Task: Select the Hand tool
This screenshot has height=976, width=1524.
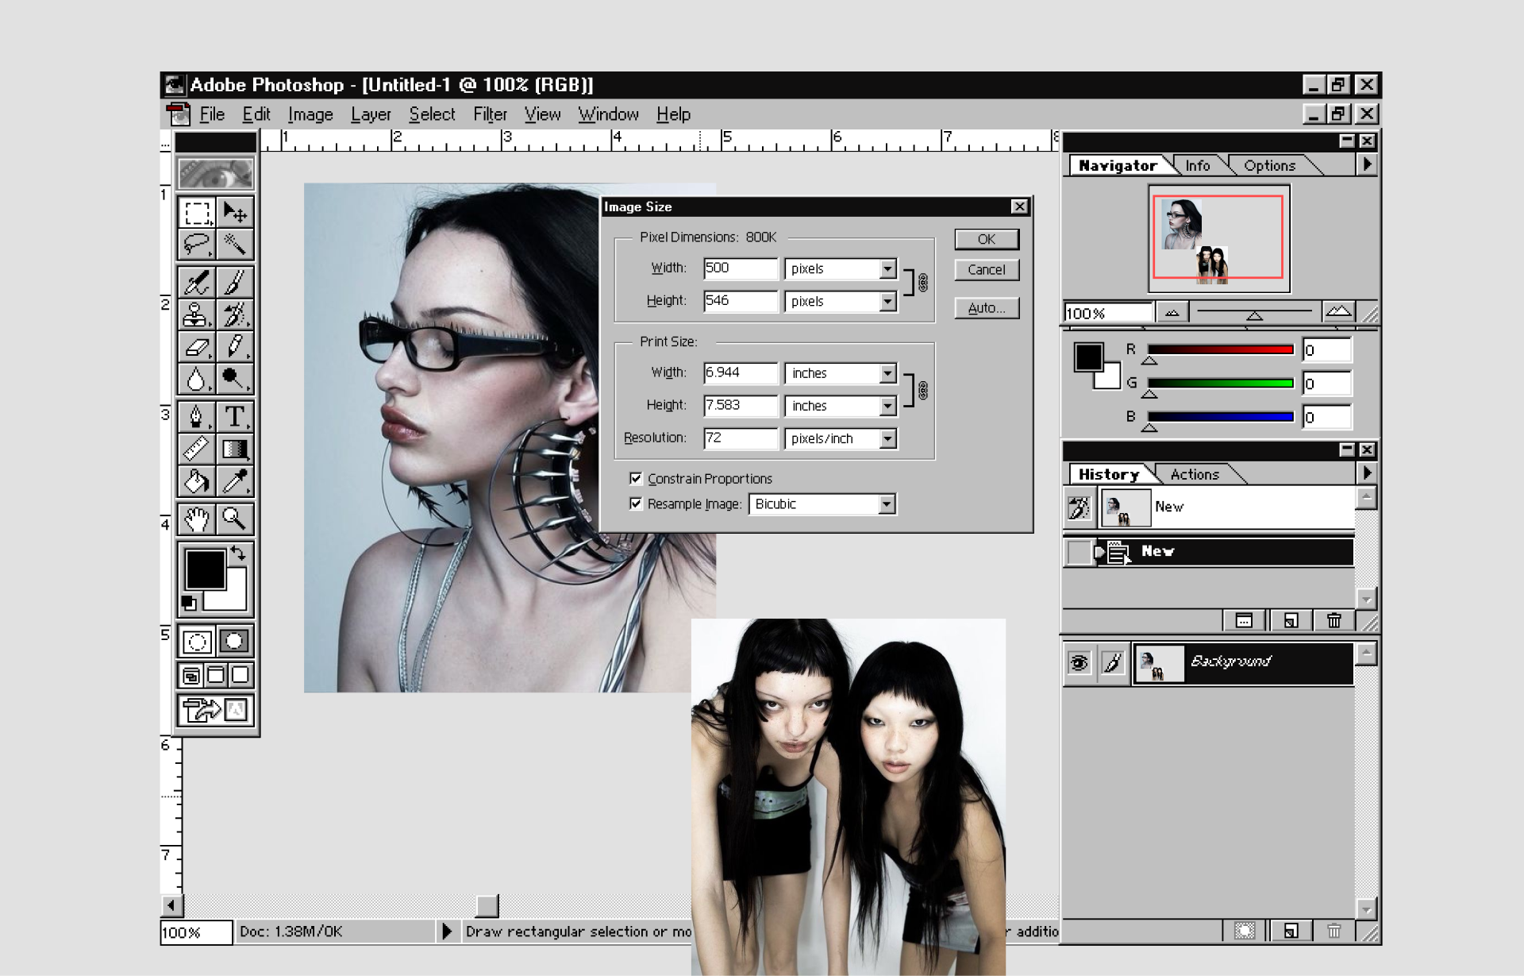Action: (x=196, y=519)
